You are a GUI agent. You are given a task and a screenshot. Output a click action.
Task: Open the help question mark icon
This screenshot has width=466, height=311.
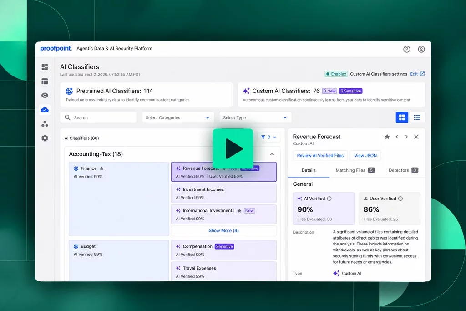tap(406, 49)
